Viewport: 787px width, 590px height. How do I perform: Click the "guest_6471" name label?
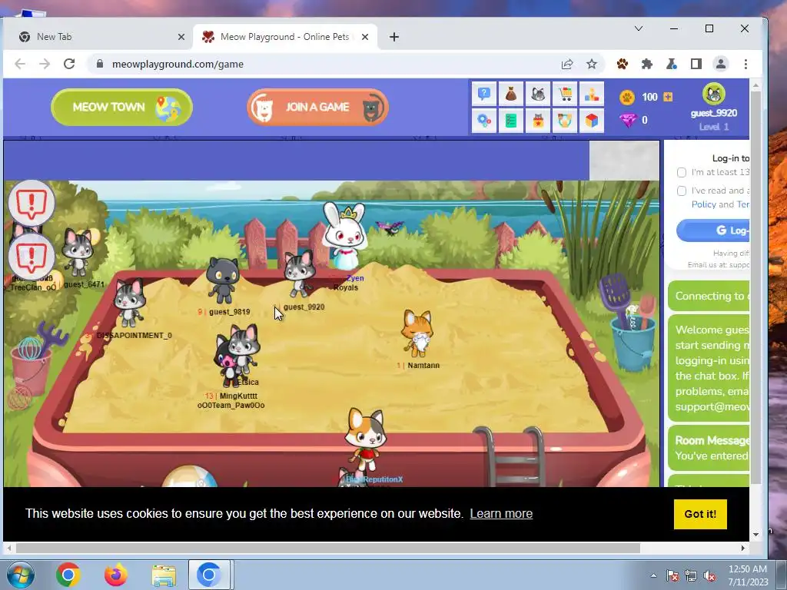(x=85, y=284)
